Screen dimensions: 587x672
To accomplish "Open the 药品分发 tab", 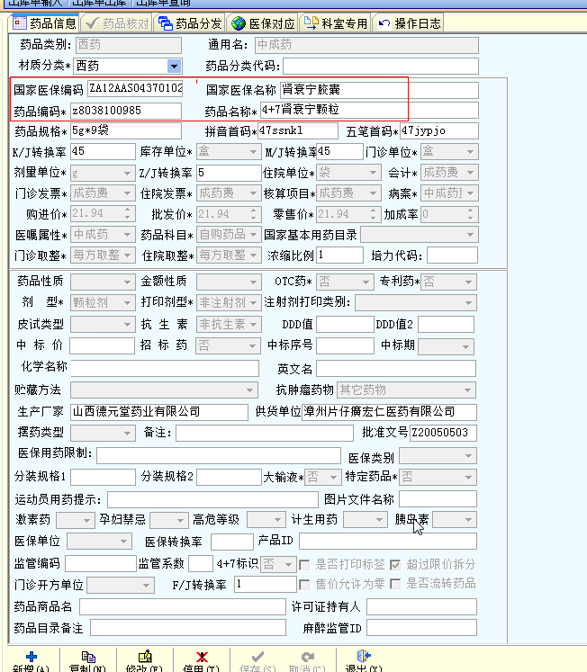I will click(x=190, y=23).
